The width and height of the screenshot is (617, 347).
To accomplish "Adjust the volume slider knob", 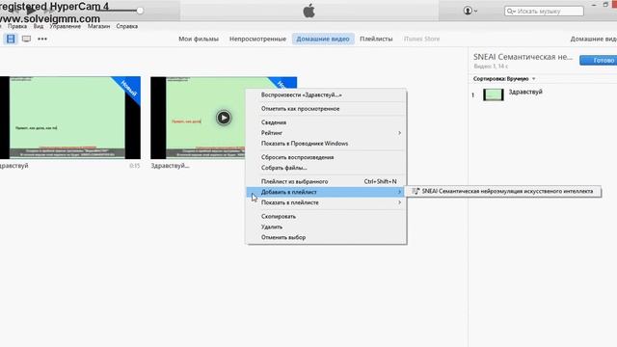I will click(140, 11).
